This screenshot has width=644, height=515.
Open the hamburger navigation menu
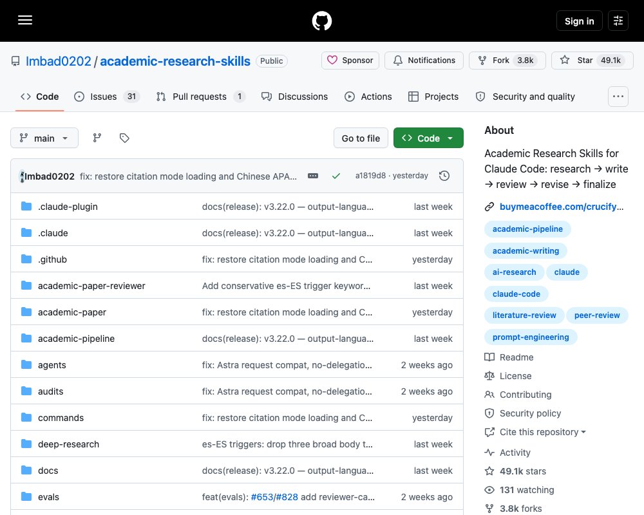point(25,20)
